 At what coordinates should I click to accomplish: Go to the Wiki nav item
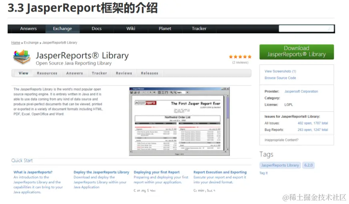click(130, 28)
